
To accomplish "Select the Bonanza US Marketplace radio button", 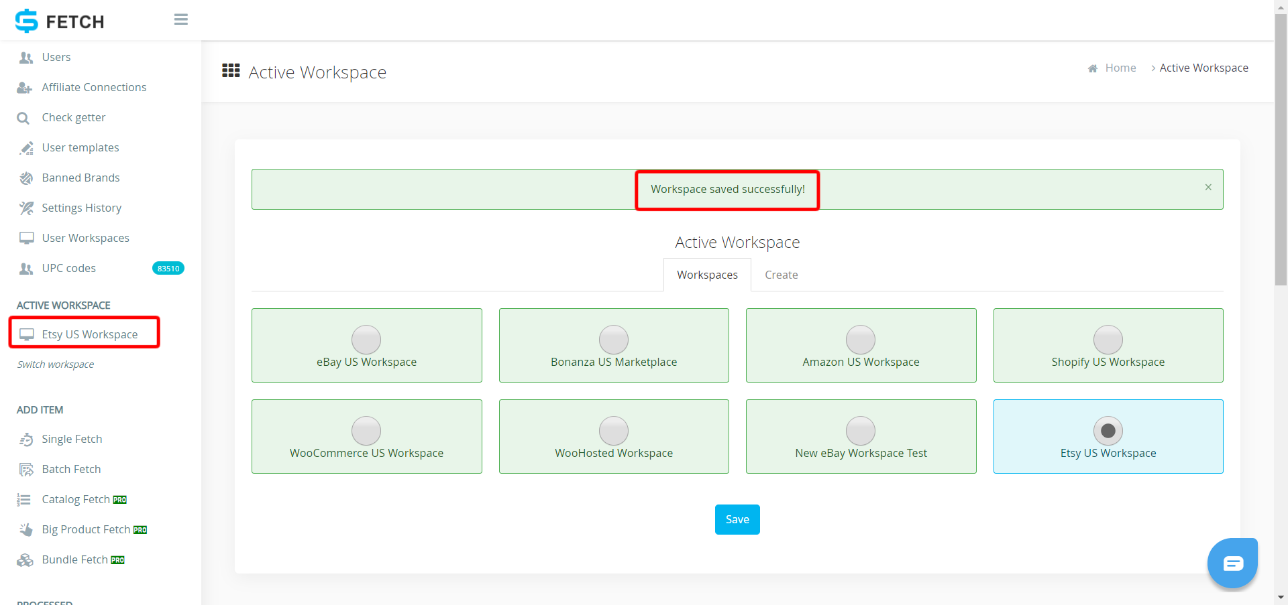I will (x=614, y=340).
